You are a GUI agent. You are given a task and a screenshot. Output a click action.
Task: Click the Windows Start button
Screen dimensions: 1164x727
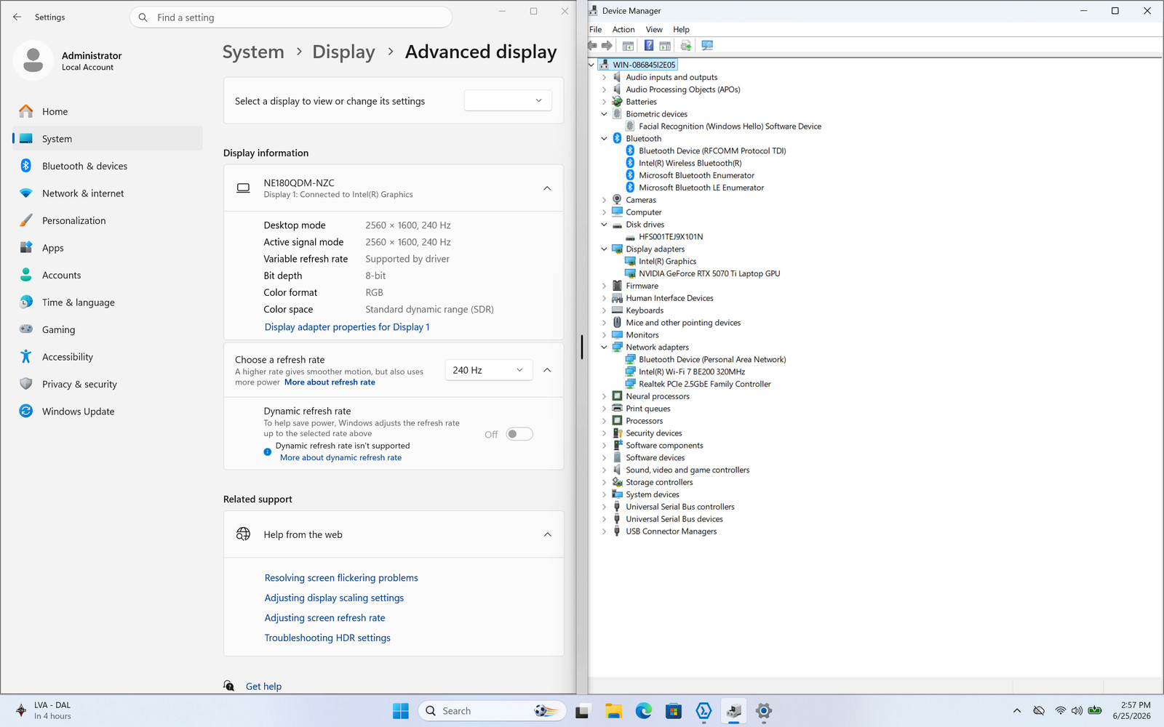[x=401, y=711]
